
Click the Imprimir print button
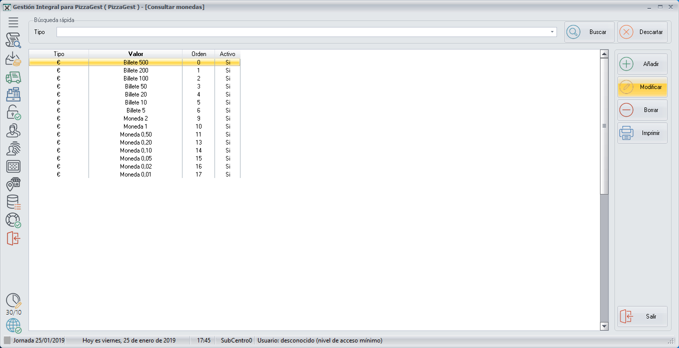click(642, 133)
